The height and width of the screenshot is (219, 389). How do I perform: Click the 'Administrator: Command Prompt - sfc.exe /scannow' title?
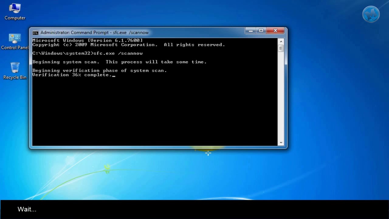95,33
